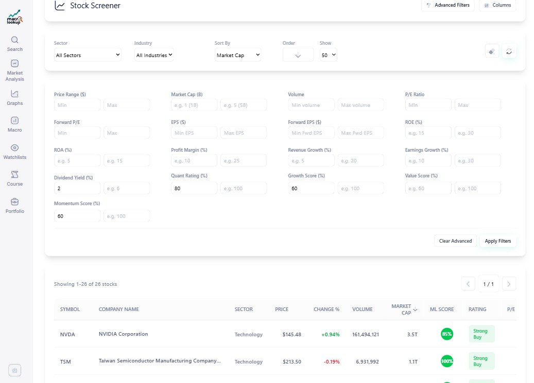This screenshot has width=534, height=383.
Task: Sort by Sector column header
Action: (x=244, y=309)
